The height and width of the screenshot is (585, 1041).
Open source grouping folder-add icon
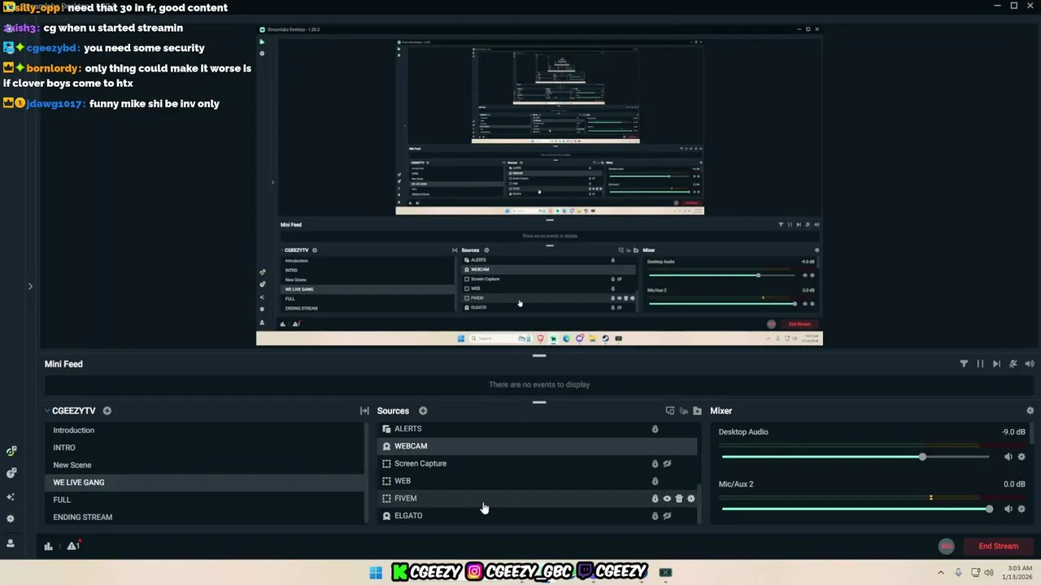[697, 411]
